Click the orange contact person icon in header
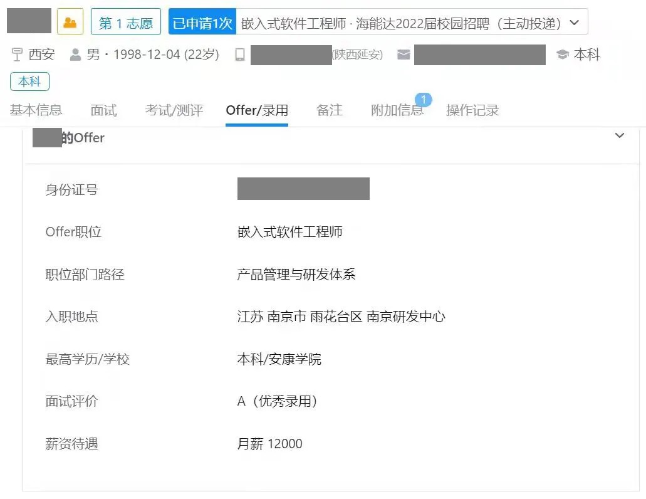Image resolution: width=646 pixels, height=499 pixels. [x=71, y=21]
